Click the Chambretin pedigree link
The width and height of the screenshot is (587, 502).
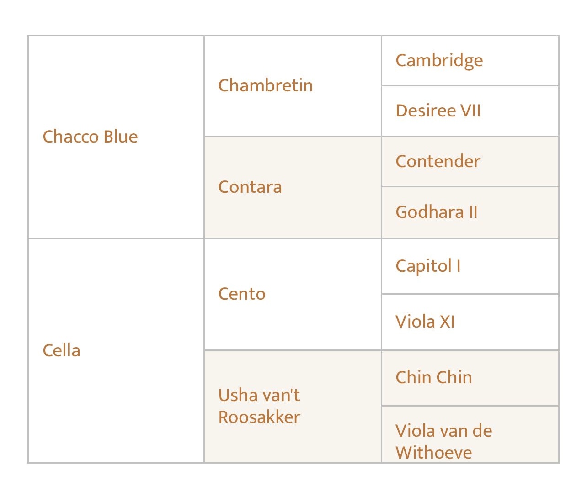(266, 85)
